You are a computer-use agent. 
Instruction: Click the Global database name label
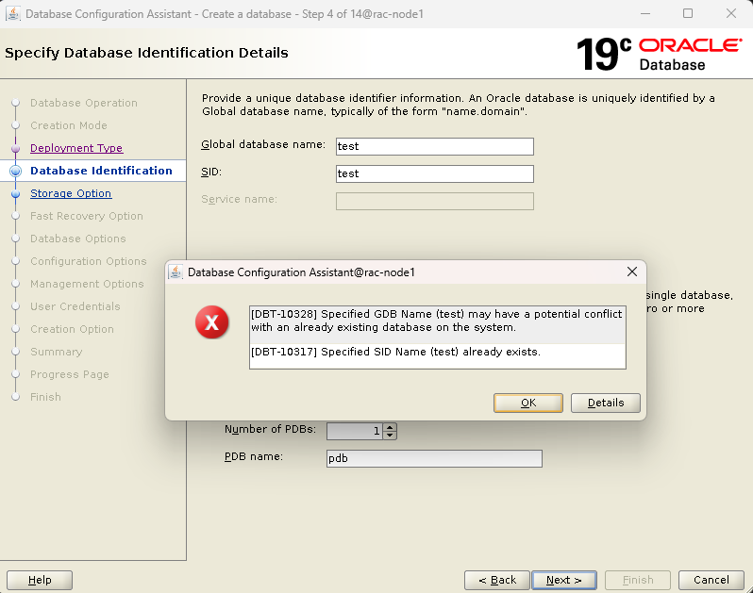pyautogui.click(x=263, y=144)
